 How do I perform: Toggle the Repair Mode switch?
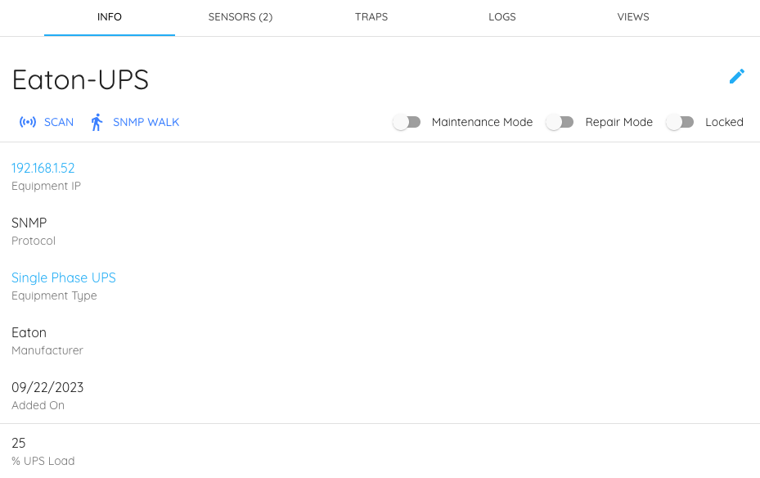coord(560,122)
